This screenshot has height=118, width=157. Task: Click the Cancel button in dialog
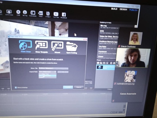coord(79,87)
